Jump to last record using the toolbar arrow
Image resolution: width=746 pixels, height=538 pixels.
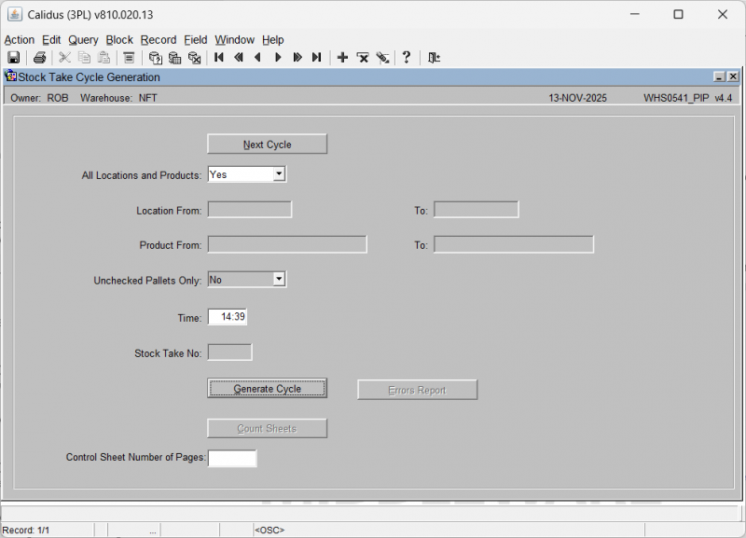pyautogui.click(x=317, y=58)
